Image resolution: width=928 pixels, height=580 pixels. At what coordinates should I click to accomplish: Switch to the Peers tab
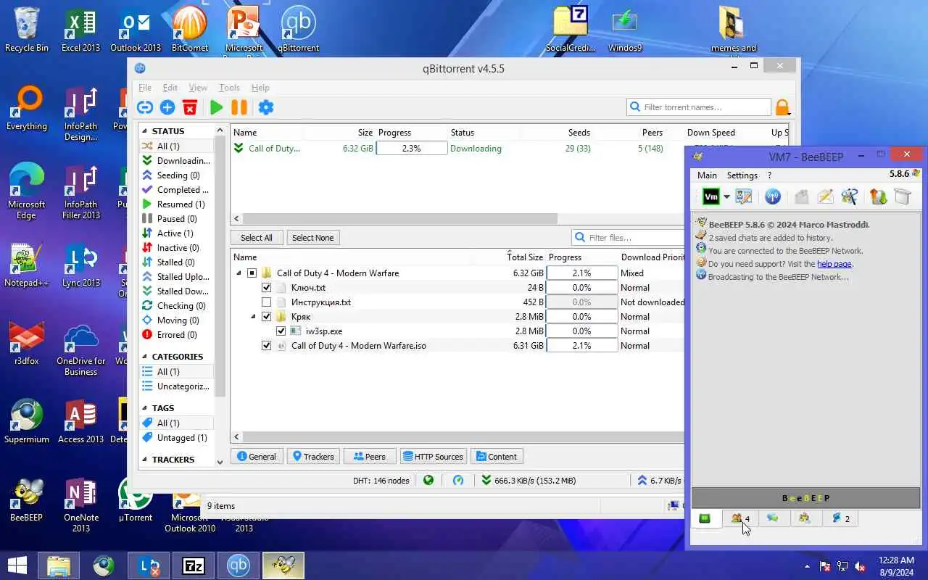pos(370,457)
